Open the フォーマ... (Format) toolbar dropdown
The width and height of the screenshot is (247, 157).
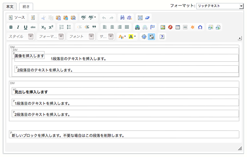[51, 37]
